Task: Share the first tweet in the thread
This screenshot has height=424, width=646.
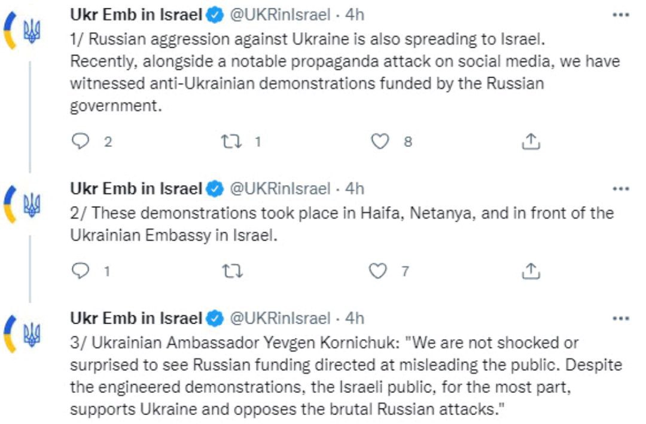Action: [x=531, y=142]
